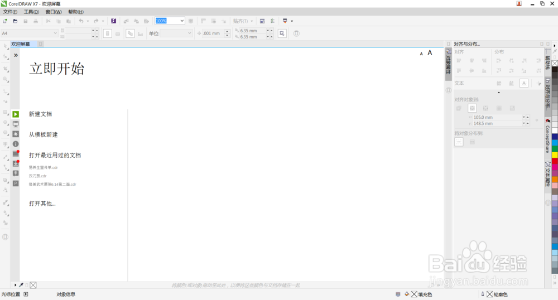Collapse align panel section with up triangle

498,93
